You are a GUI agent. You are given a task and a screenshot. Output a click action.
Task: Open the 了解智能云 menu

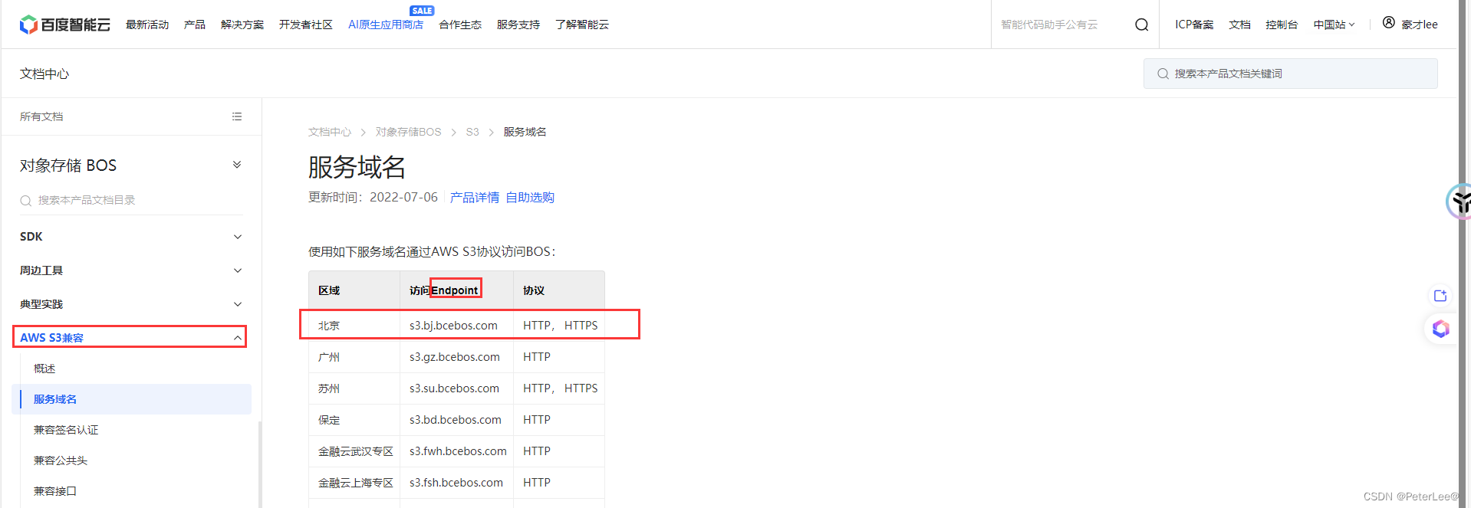(x=582, y=25)
